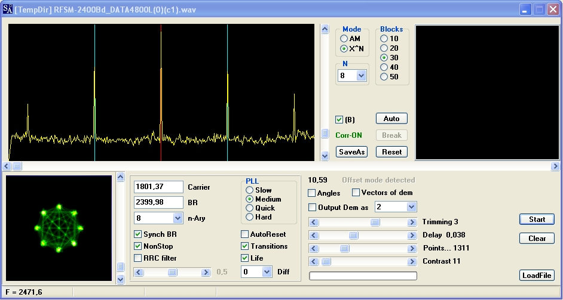Click right arrow of Trimming slider
The image size is (563, 300).
(411, 222)
